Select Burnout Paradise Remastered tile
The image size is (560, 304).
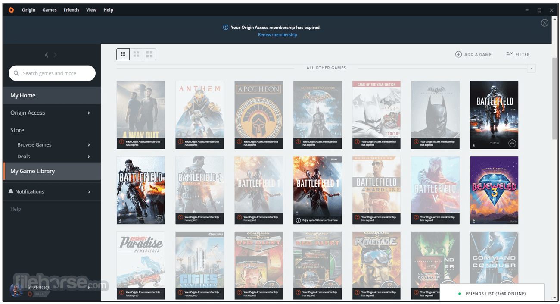click(141, 266)
